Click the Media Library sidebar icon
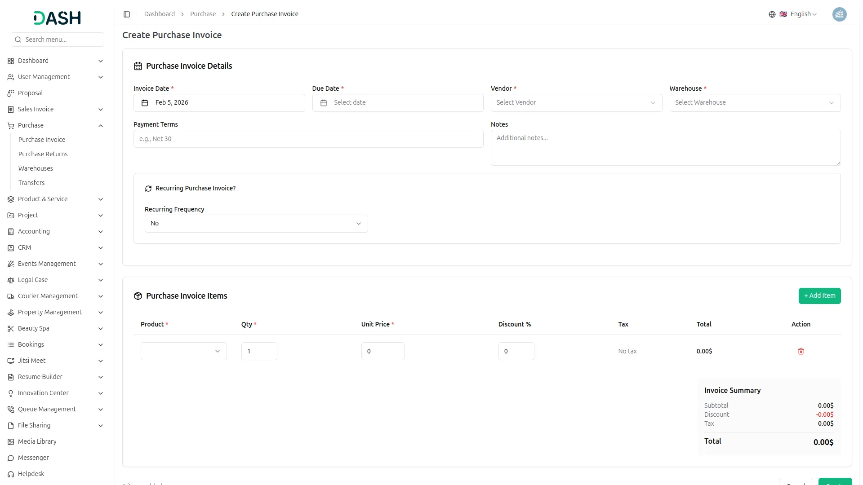Screen dimensions: 863x485 (11, 442)
